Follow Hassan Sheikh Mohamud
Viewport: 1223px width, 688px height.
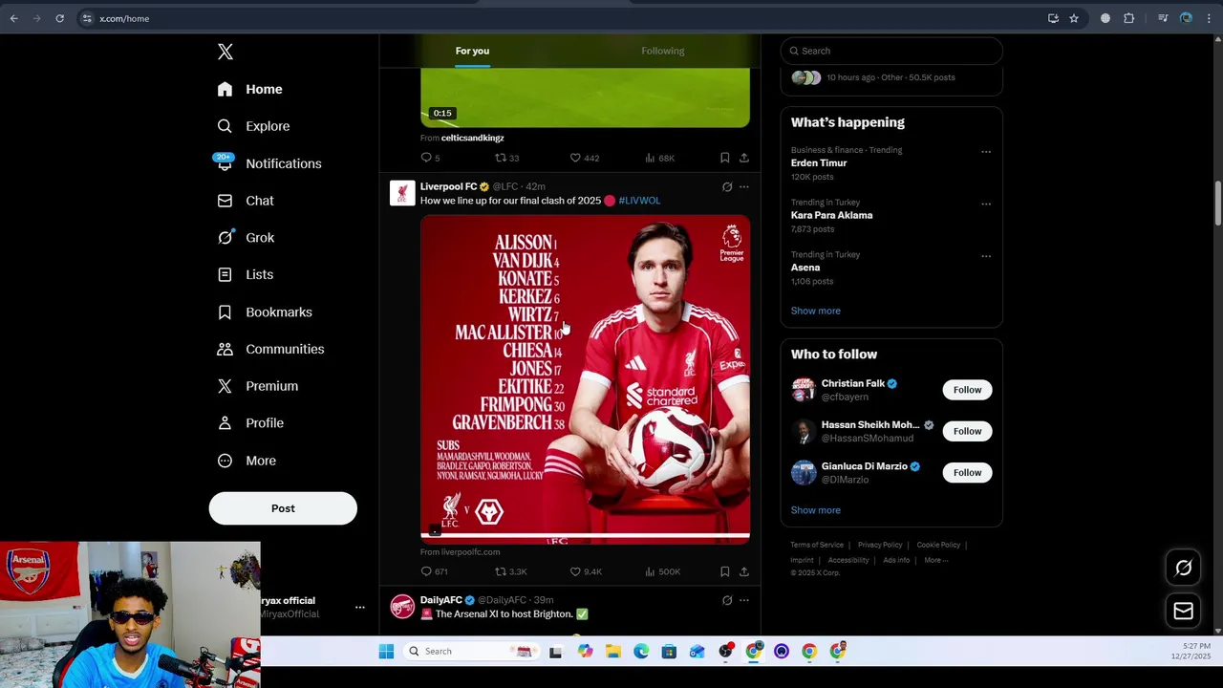[967, 431]
